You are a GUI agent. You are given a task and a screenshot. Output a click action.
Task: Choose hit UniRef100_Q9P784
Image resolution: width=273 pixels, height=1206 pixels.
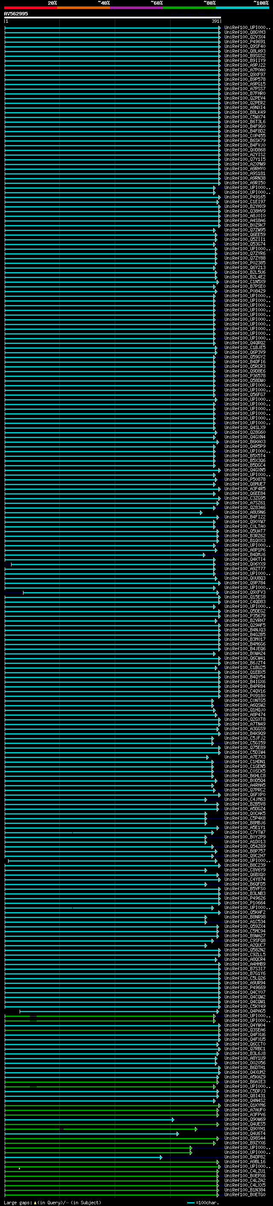coord(245,583)
